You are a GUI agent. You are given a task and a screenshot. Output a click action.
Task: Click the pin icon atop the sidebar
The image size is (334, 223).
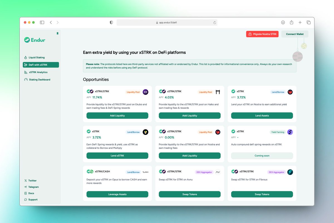pos(58,33)
